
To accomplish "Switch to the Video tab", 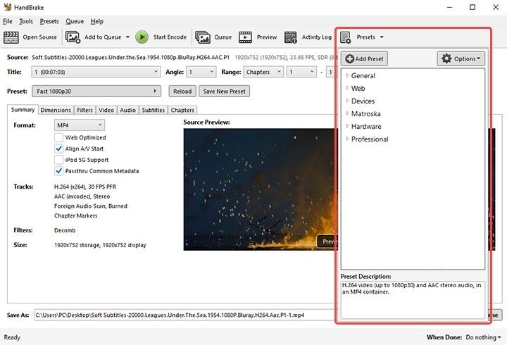I will click(106, 111).
